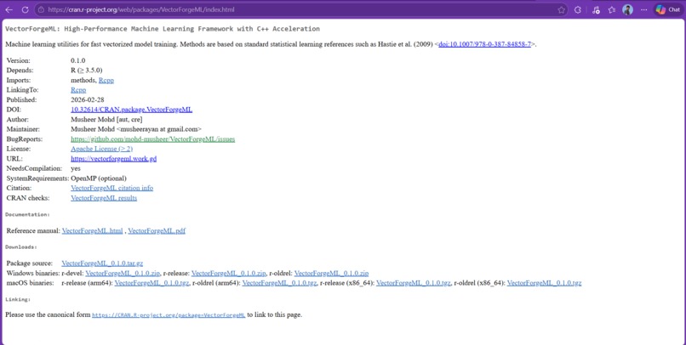Open VectorForgeML.html reference manual
The width and height of the screenshot is (686, 345).
[92, 230]
